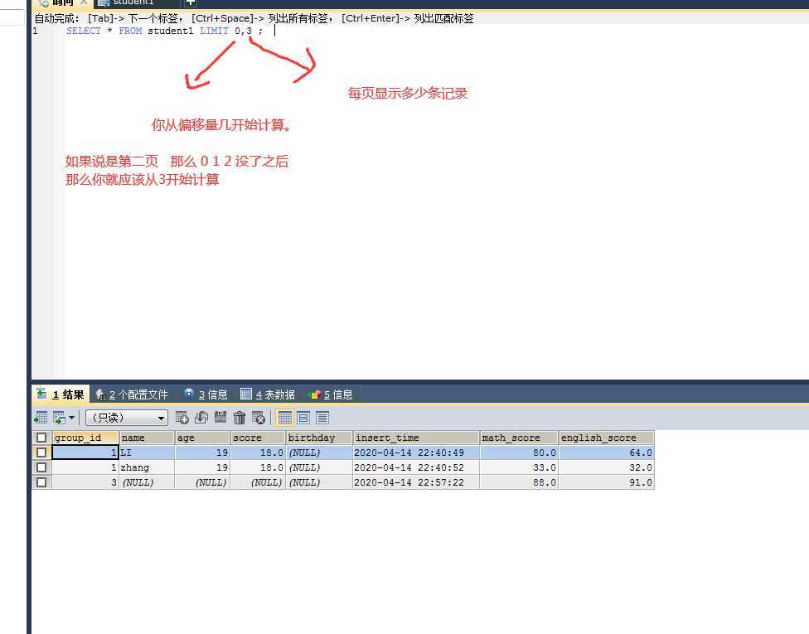
Task: Click the LIMIT keyword in the query editor
Action: [x=214, y=31]
